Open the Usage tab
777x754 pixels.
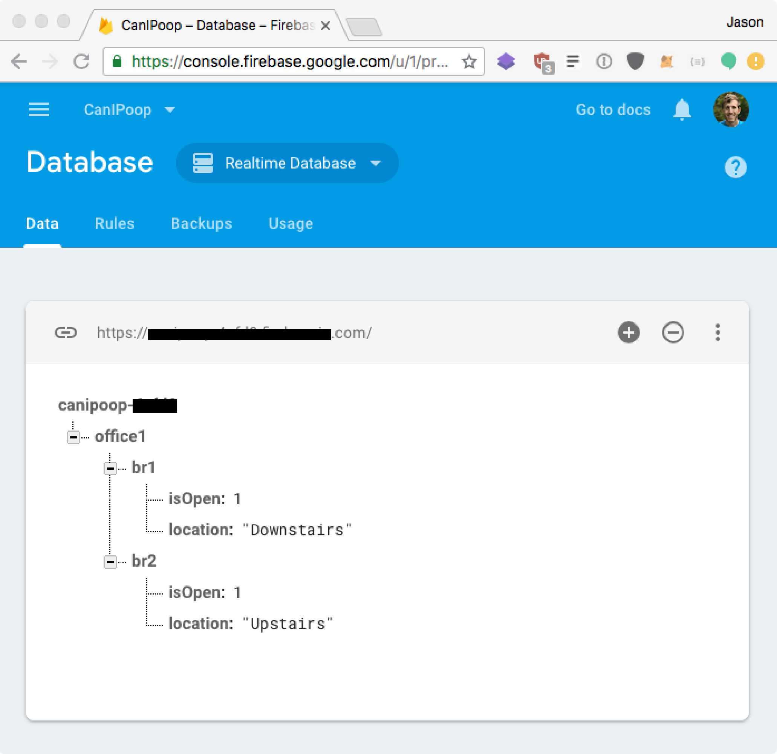coord(290,223)
